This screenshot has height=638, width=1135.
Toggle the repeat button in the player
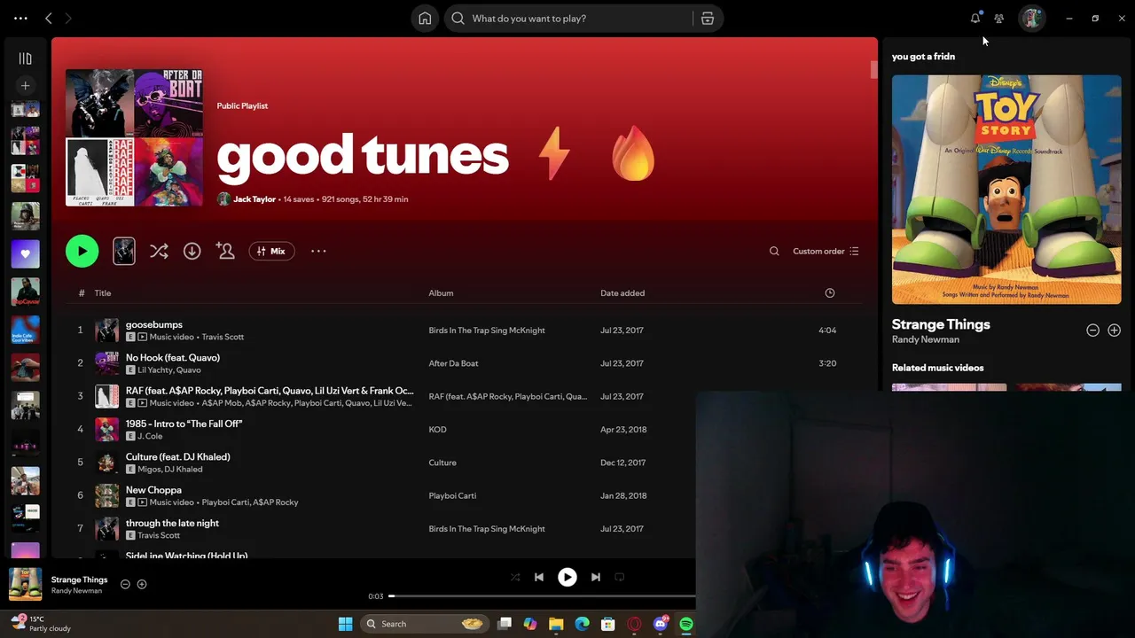(620, 577)
